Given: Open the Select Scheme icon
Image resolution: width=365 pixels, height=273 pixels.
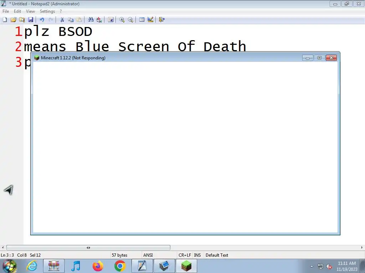Looking at the screenshot, I should [142, 20].
